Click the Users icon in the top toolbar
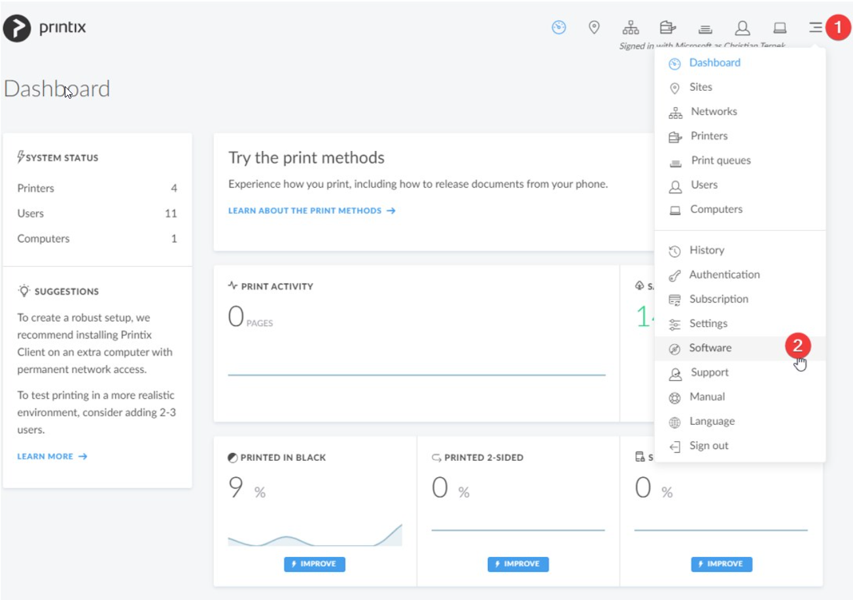The height and width of the screenshot is (600, 853). pos(742,27)
